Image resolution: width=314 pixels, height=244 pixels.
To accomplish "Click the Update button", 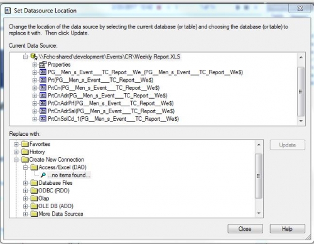I will pos(288,145).
